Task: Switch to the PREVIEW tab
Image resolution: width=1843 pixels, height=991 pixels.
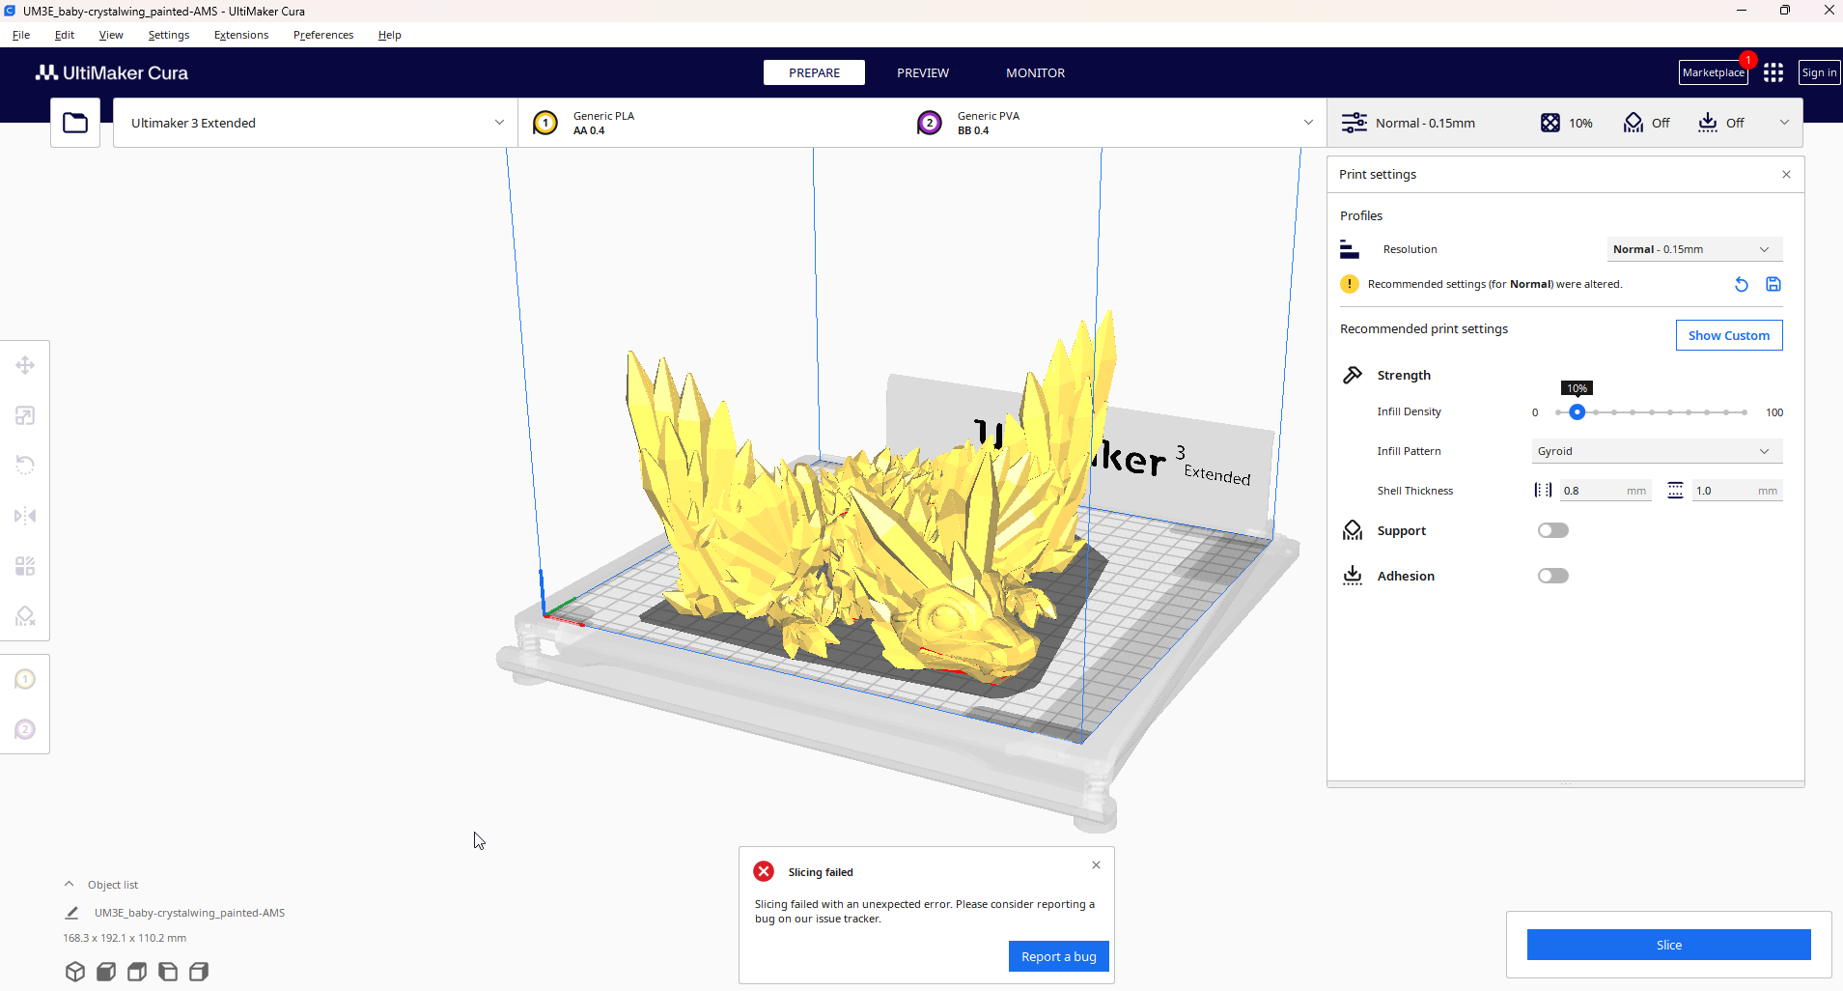Action: (x=922, y=71)
